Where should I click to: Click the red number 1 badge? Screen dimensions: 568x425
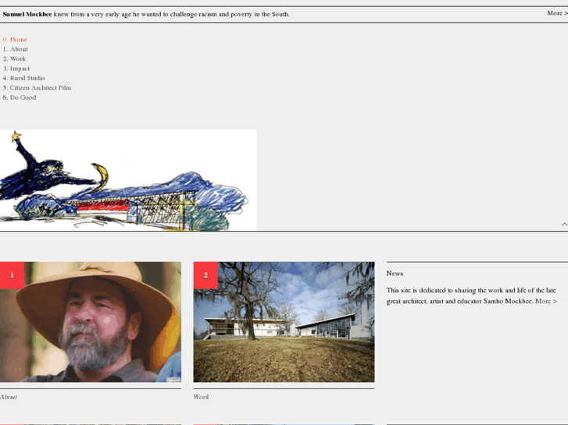point(12,275)
